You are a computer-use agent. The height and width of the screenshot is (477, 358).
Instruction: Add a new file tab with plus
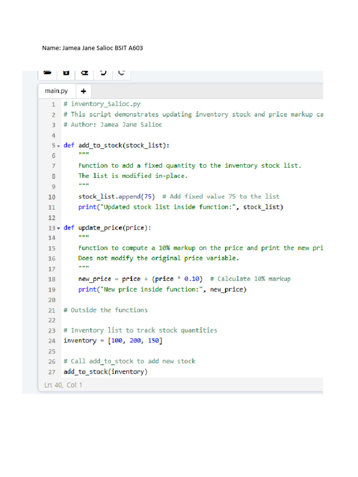coord(83,91)
